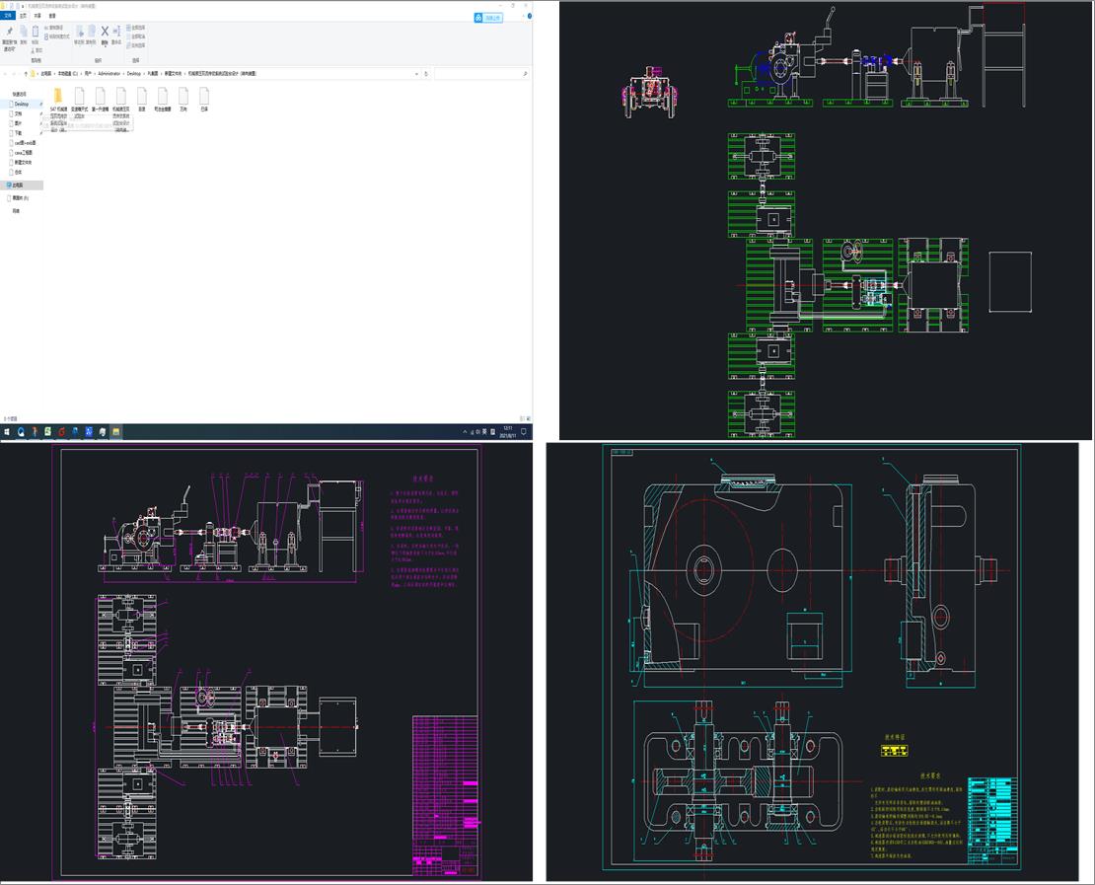Open the red G app icon on the taskbar

coord(61,432)
